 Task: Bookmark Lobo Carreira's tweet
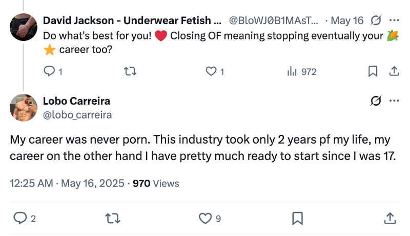[297, 219]
